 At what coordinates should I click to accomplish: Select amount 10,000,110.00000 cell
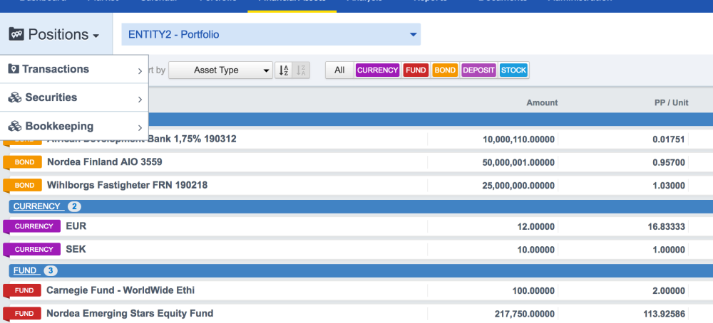pos(518,139)
